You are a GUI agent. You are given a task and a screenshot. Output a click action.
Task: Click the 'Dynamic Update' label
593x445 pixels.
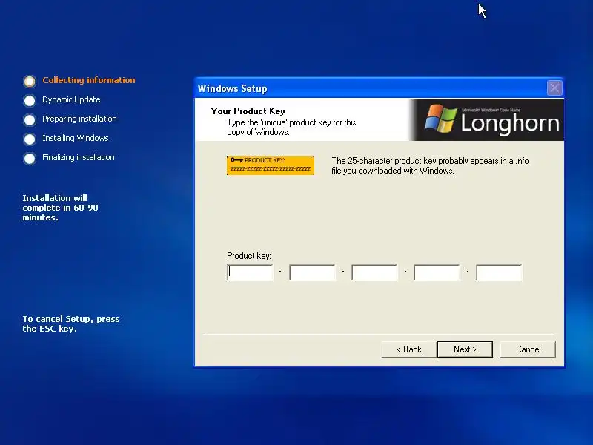coord(71,99)
